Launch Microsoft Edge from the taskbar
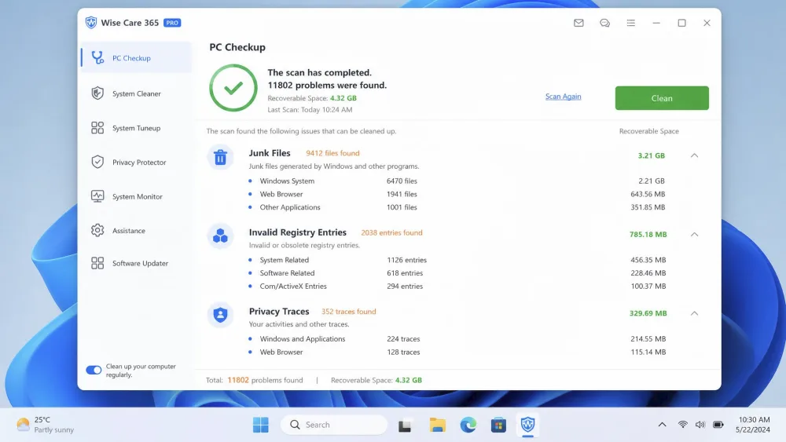 coord(468,425)
